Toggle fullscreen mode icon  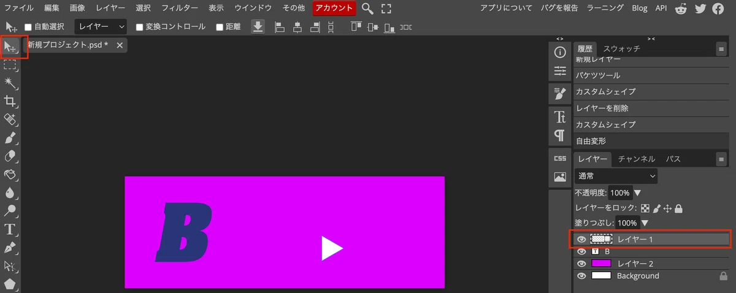(x=386, y=8)
